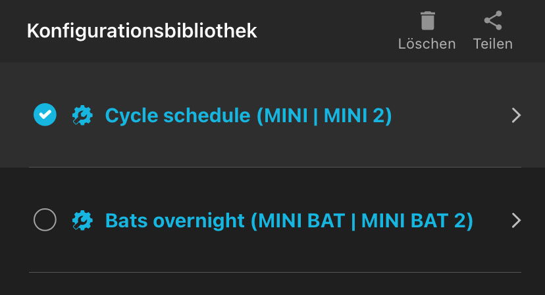Click the word "Bats" in the second entry

click(x=127, y=220)
